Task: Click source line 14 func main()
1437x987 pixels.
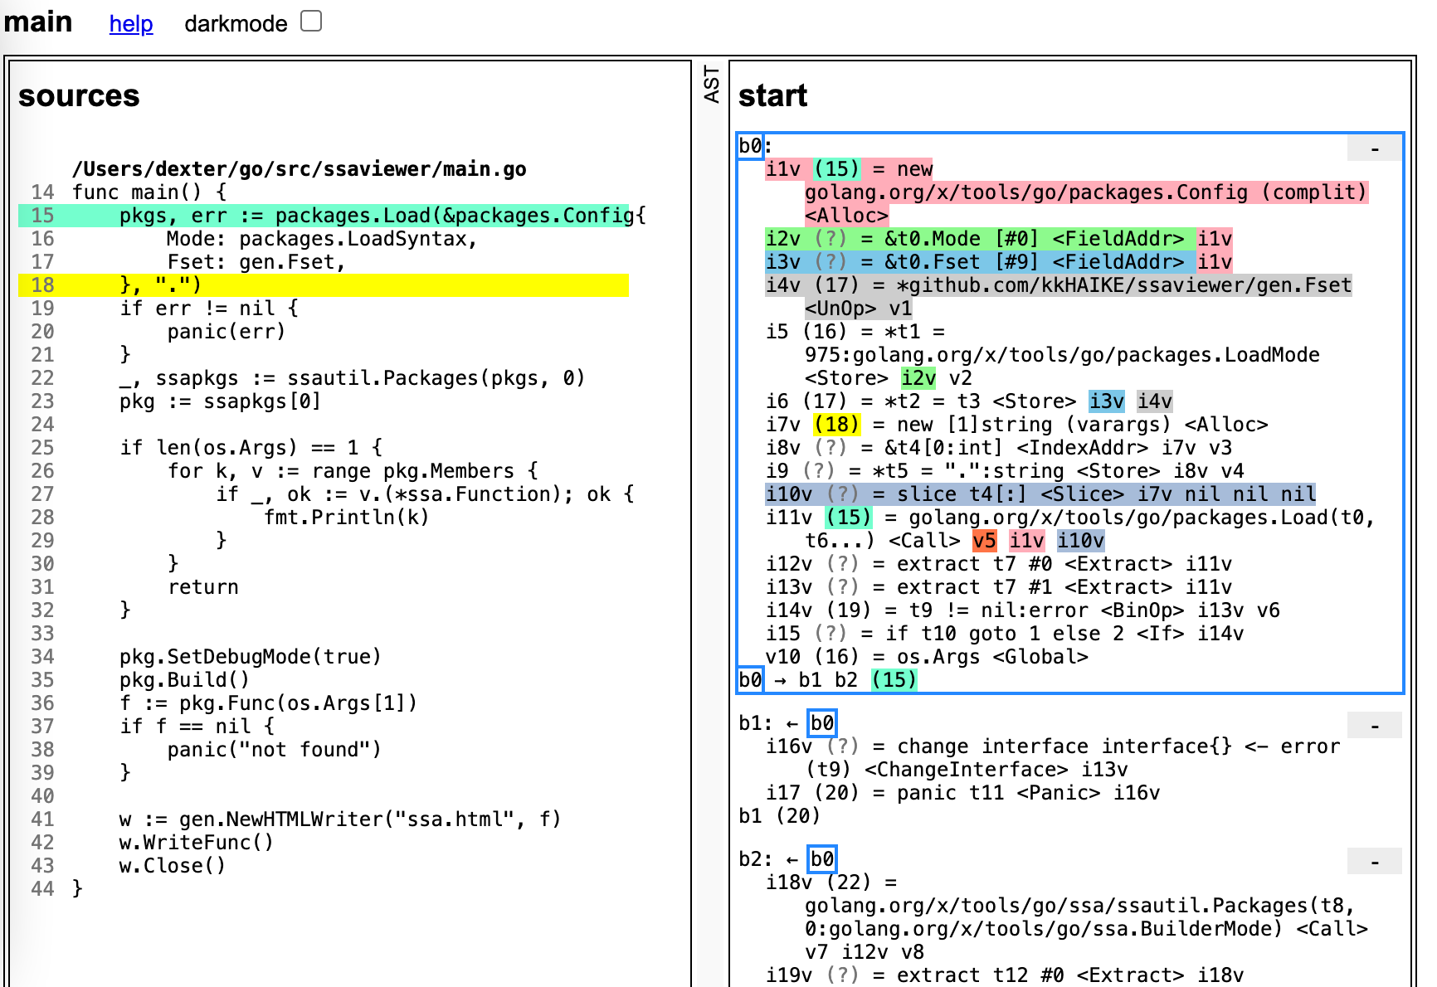Action: coord(149,192)
